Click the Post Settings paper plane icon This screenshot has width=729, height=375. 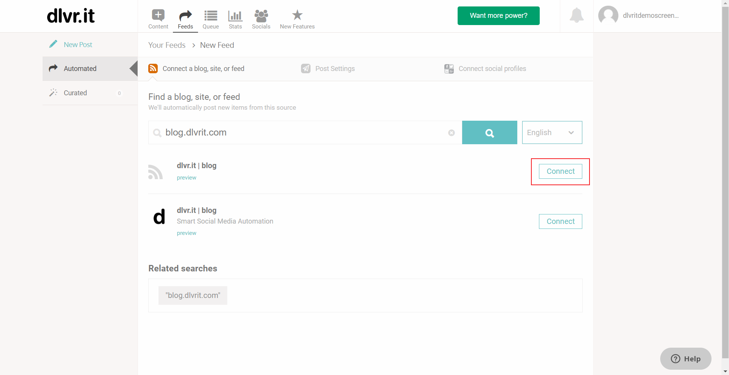[x=306, y=68]
